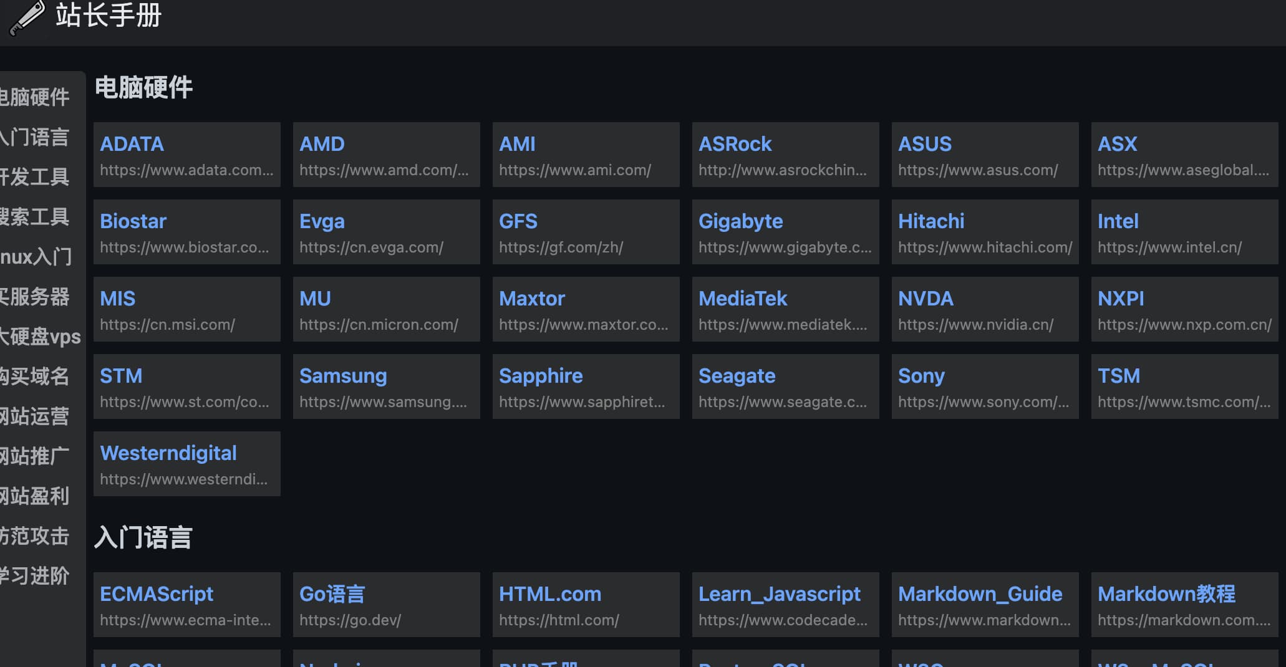Jump to 网站运营 sidebar section
This screenshot has height=667, width=1286.
pyautogui.click(x=35, y=416)
